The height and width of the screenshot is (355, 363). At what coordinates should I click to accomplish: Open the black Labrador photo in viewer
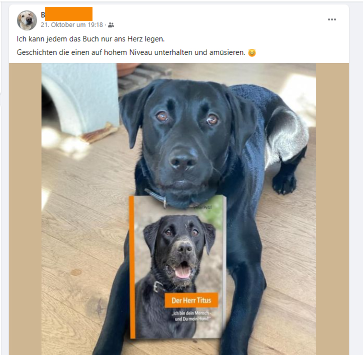click(178, 209)
